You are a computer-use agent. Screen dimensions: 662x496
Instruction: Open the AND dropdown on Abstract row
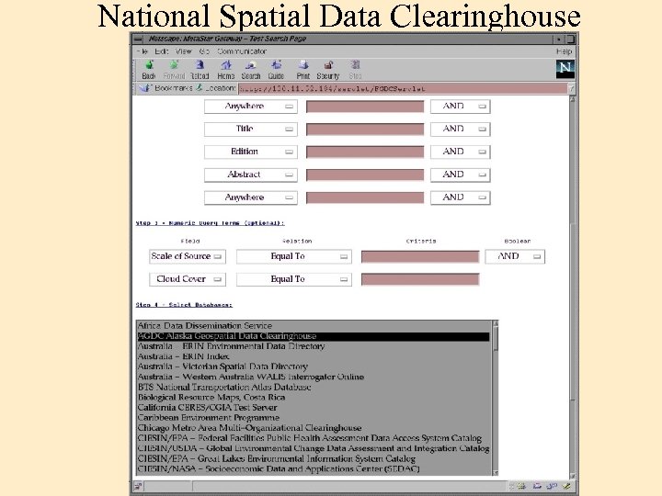tap(461, 175)
